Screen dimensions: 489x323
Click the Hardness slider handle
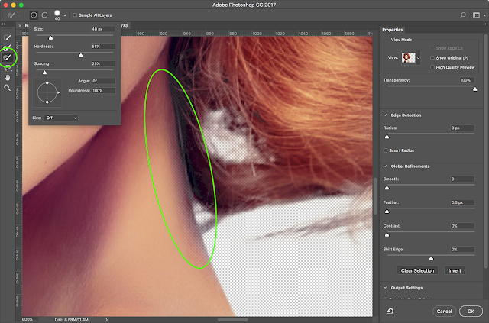[81, 55]
